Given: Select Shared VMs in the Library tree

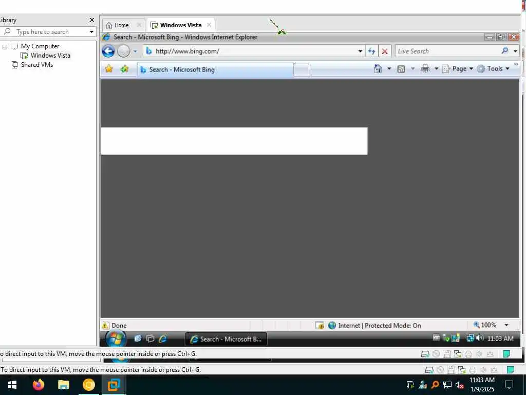Looking at the screenshot, I should pos(32,64).
